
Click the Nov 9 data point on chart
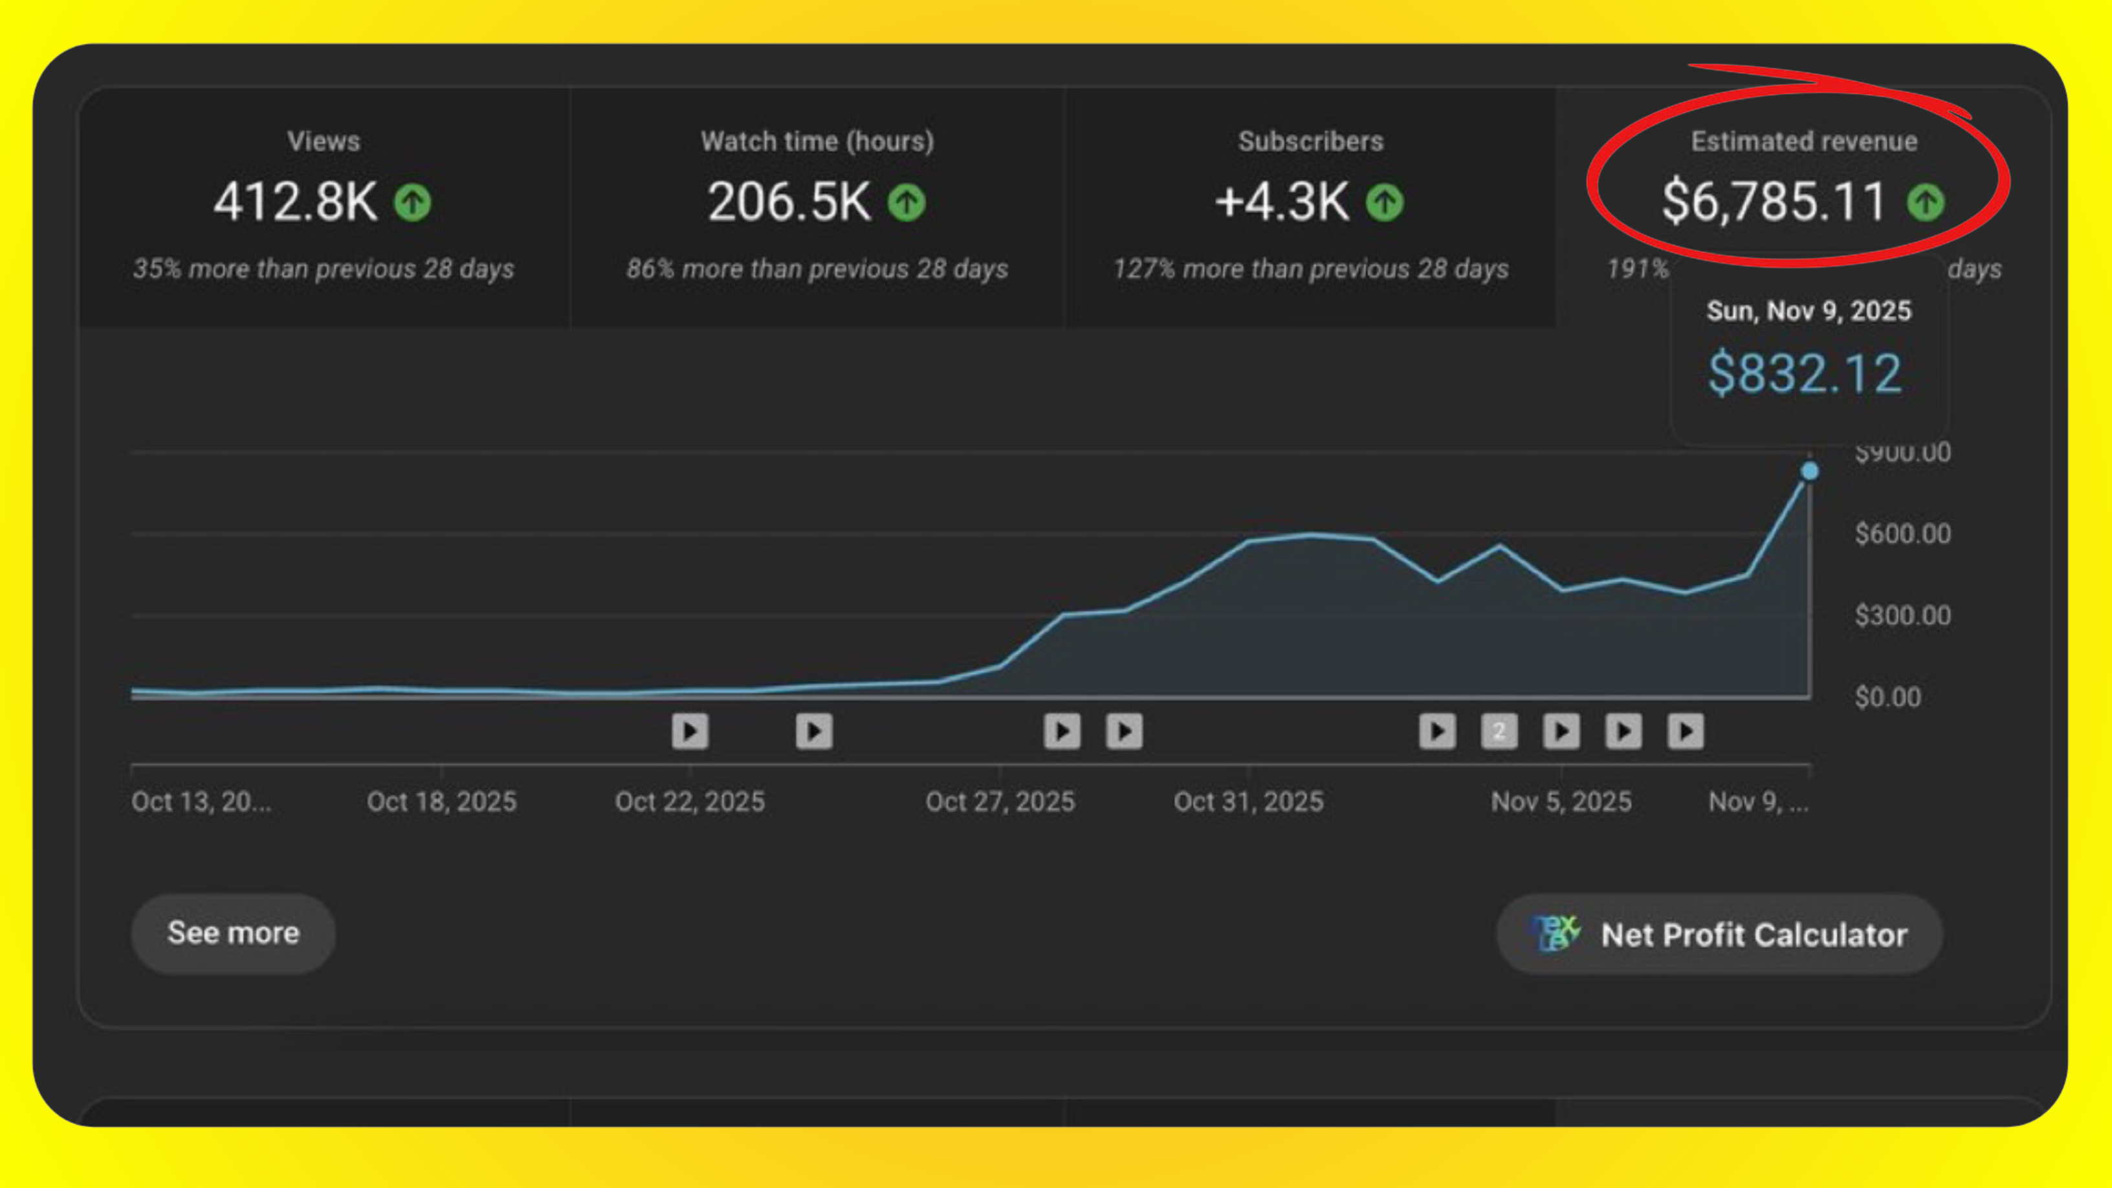(x=1809, y=472)
